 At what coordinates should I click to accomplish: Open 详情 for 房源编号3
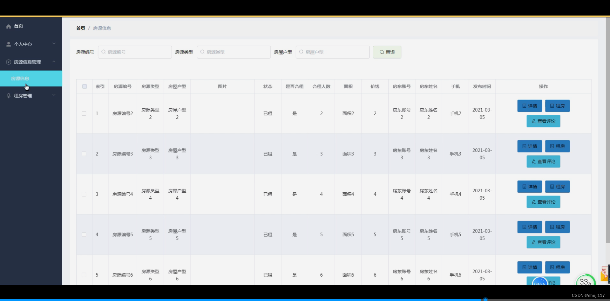[x=530, y=146]
